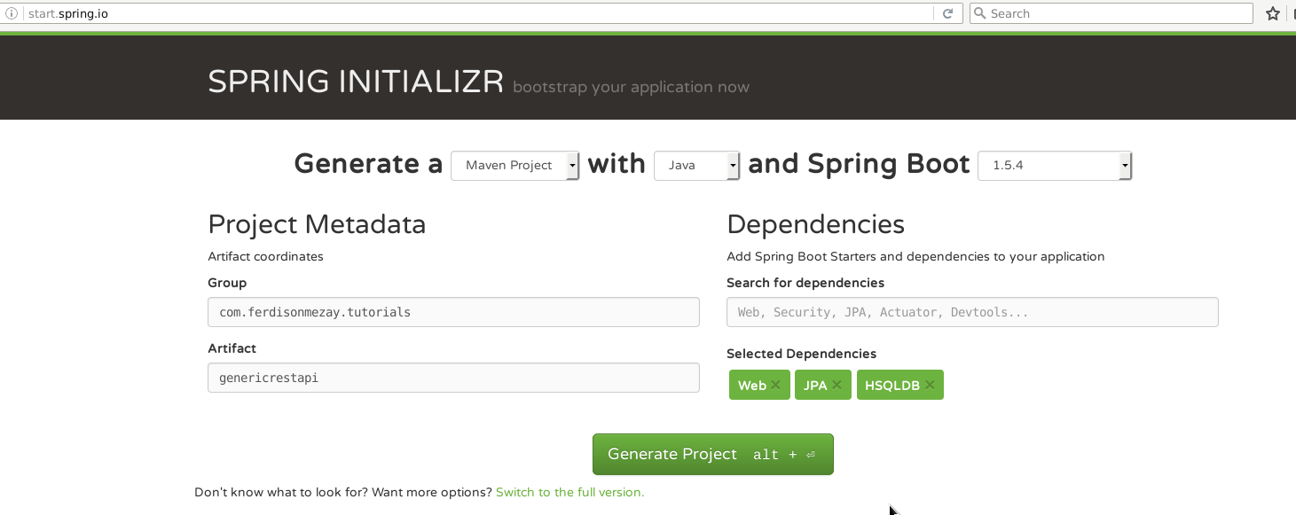Screen dimensions: 1296x515
Task: Remove the Web dependency tag
Action: coord(775,385)
